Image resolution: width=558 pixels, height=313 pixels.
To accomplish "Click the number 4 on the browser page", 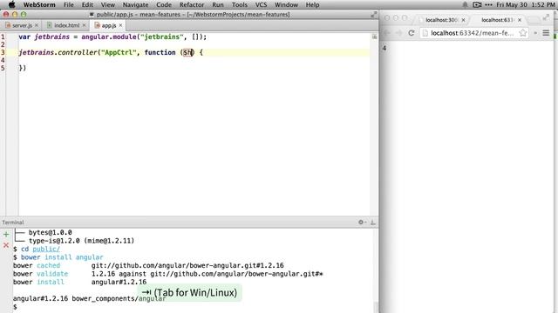I will coord(384,49).
